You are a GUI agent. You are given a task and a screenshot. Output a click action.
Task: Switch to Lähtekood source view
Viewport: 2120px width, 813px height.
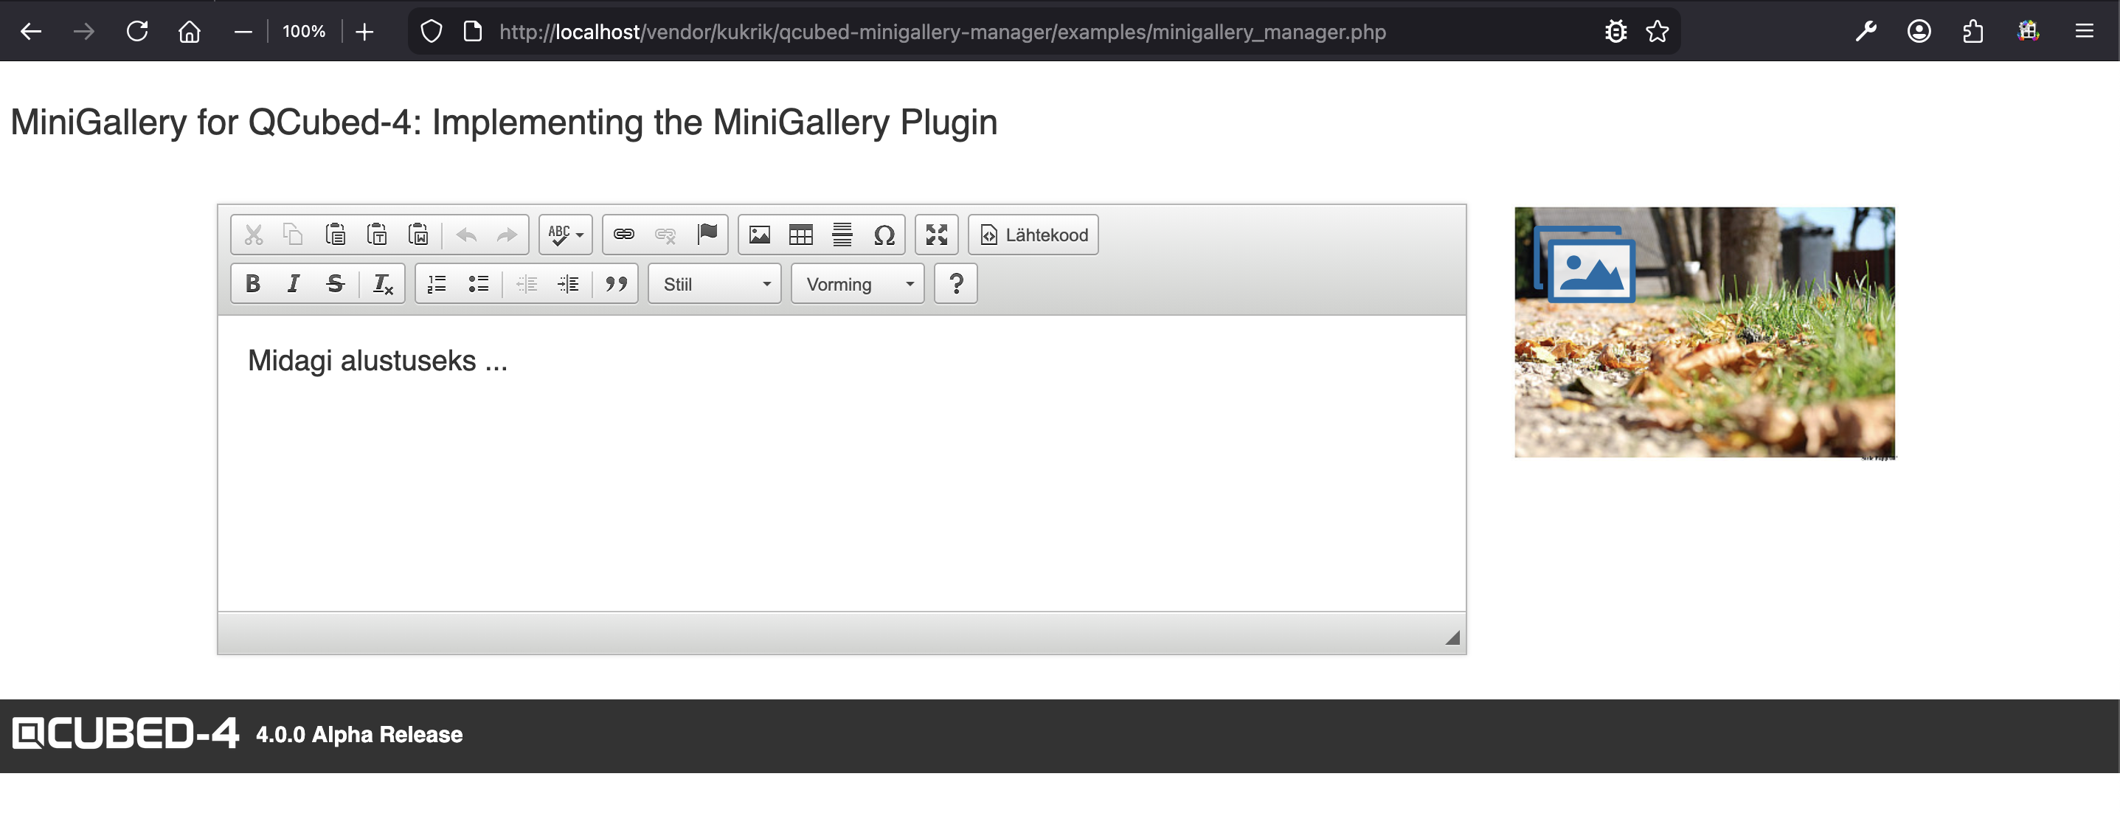tap(1032, 234)
